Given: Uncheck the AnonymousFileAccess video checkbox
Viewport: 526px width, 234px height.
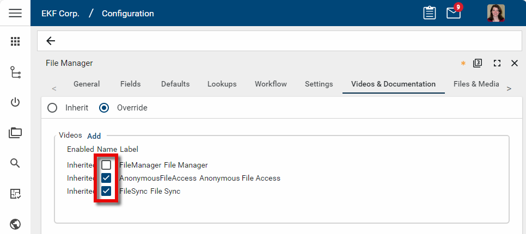Looking at the screenshot, I should coord(106,178).
